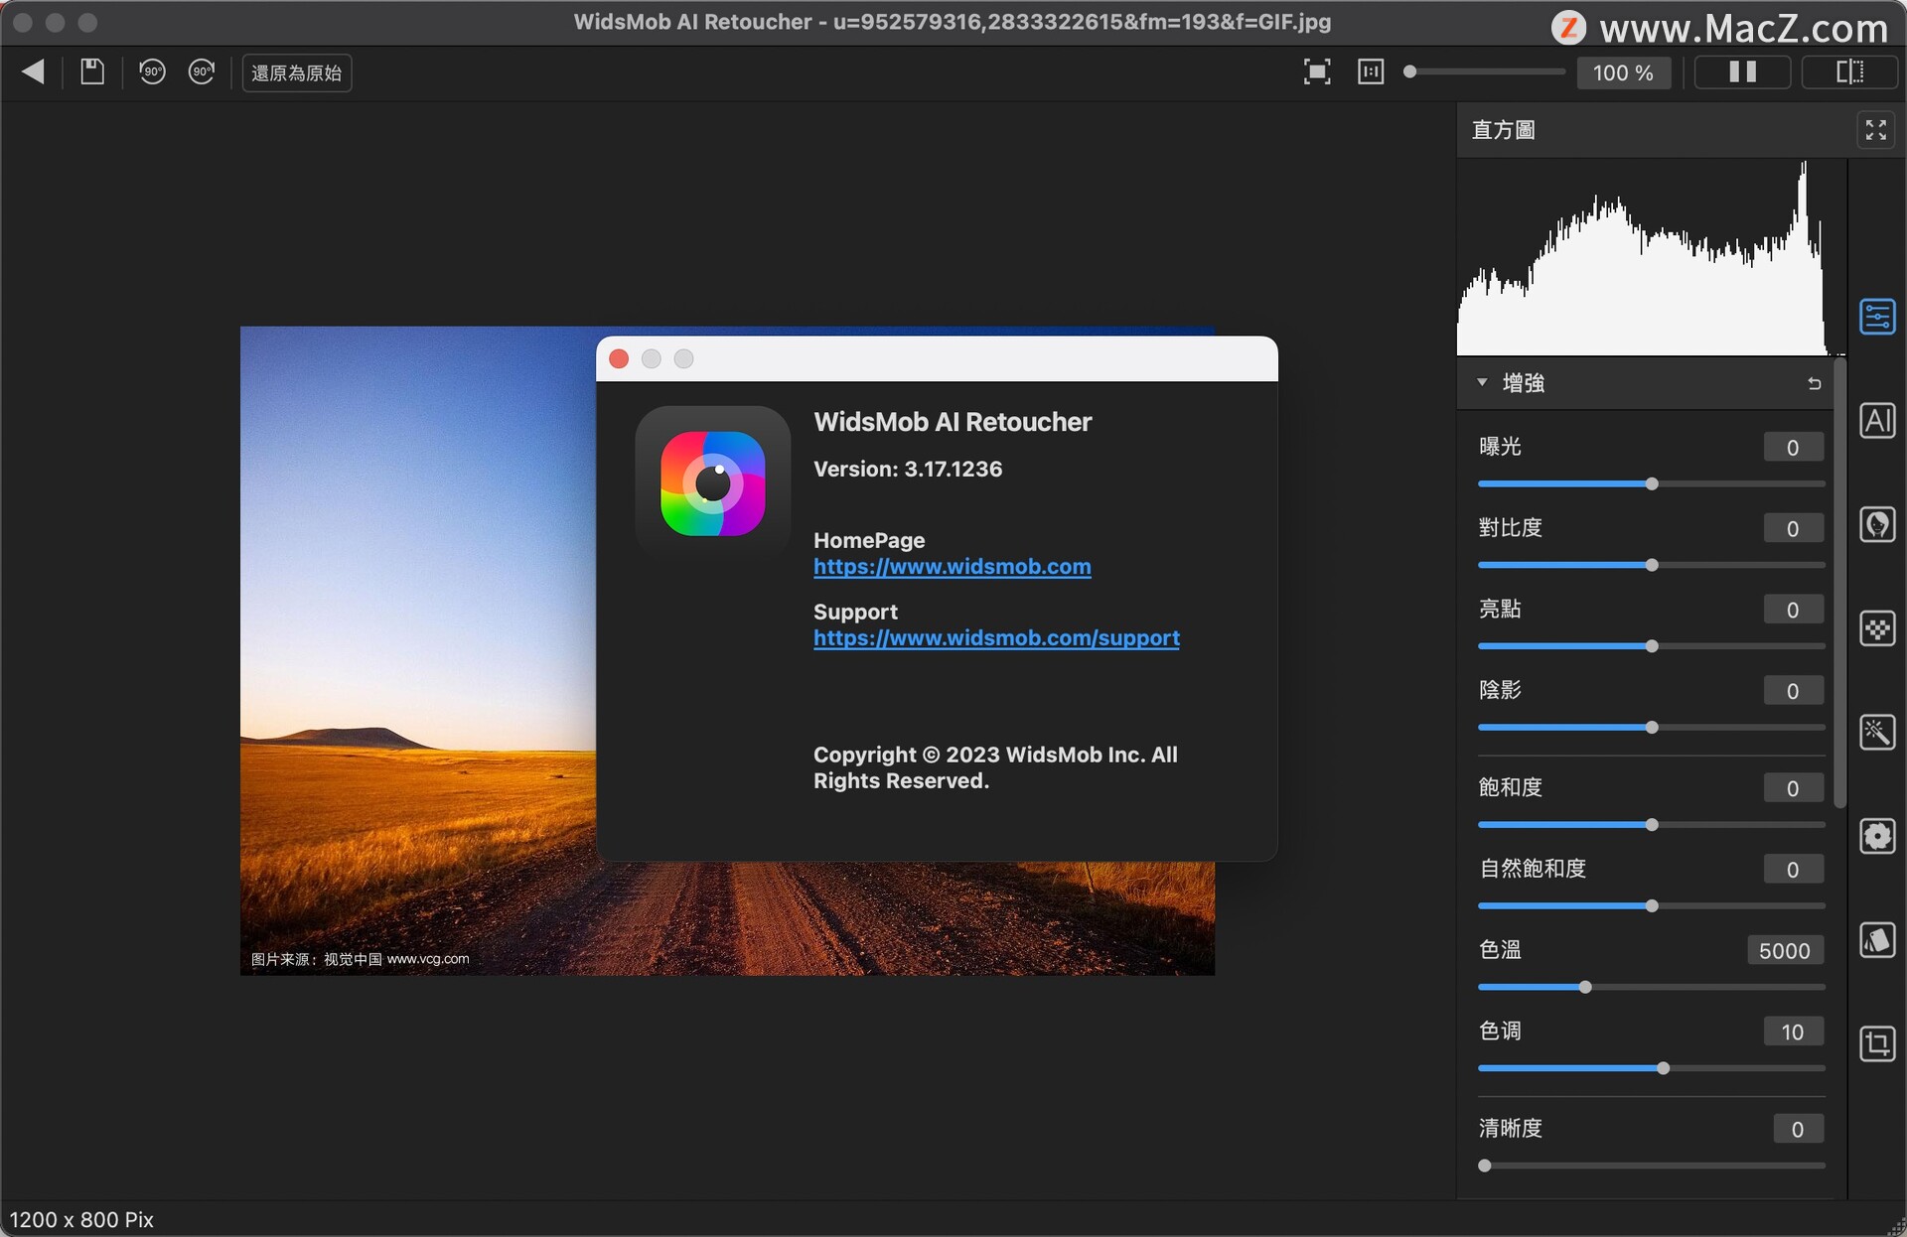Open the noise reduction mosaic panel
Viewport: 1907px width, 1237px height.
pyautogui.click(x=1877, y=628)
